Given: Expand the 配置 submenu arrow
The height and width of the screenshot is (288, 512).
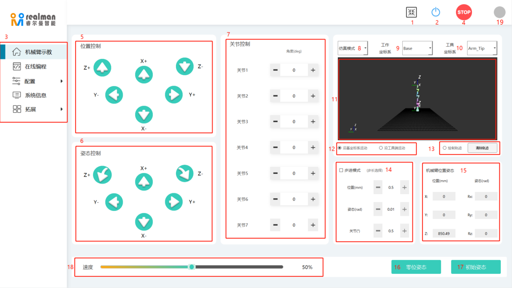Looking at the screenshot, I should tap(62, 81).
